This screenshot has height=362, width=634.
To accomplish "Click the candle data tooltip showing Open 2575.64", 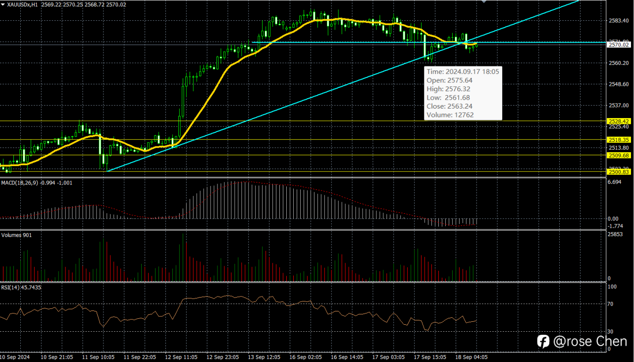I will (463, 93).
